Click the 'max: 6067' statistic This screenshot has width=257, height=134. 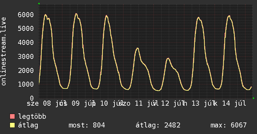[x=229, y=125]
